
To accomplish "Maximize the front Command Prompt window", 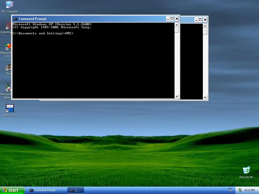I will [172, 19].
